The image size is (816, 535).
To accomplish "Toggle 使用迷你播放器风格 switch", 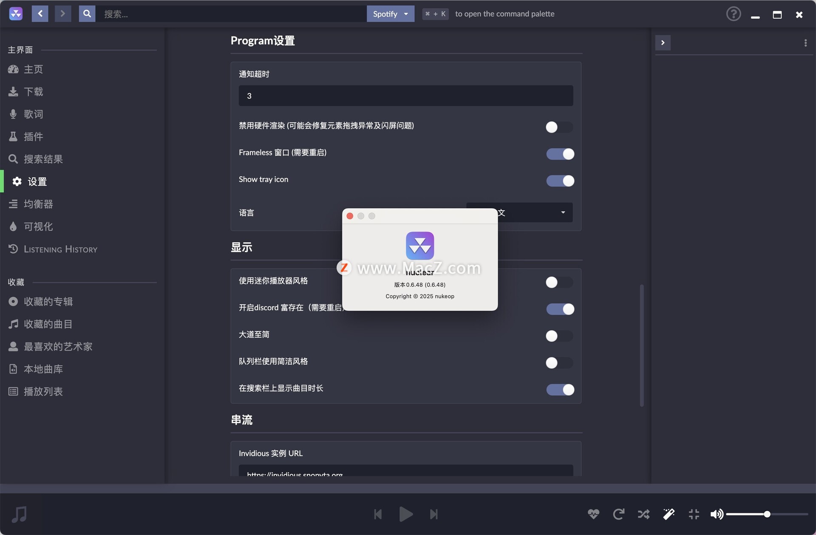I will [x=559, y=282].
